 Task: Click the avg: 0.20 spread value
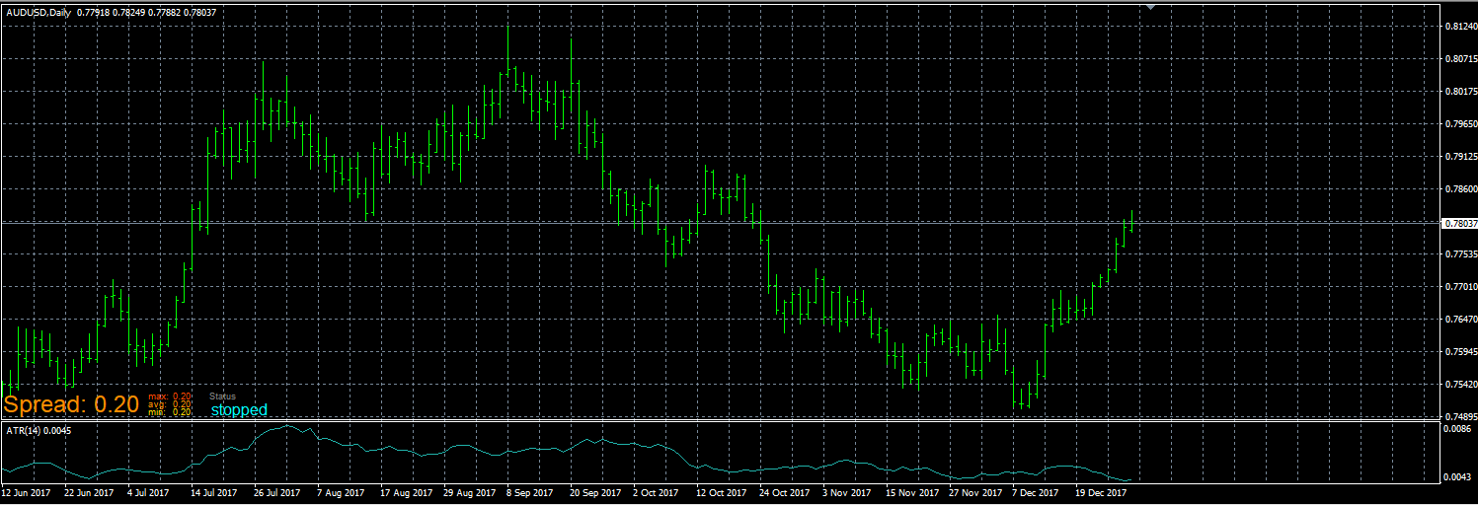[169, 403]
